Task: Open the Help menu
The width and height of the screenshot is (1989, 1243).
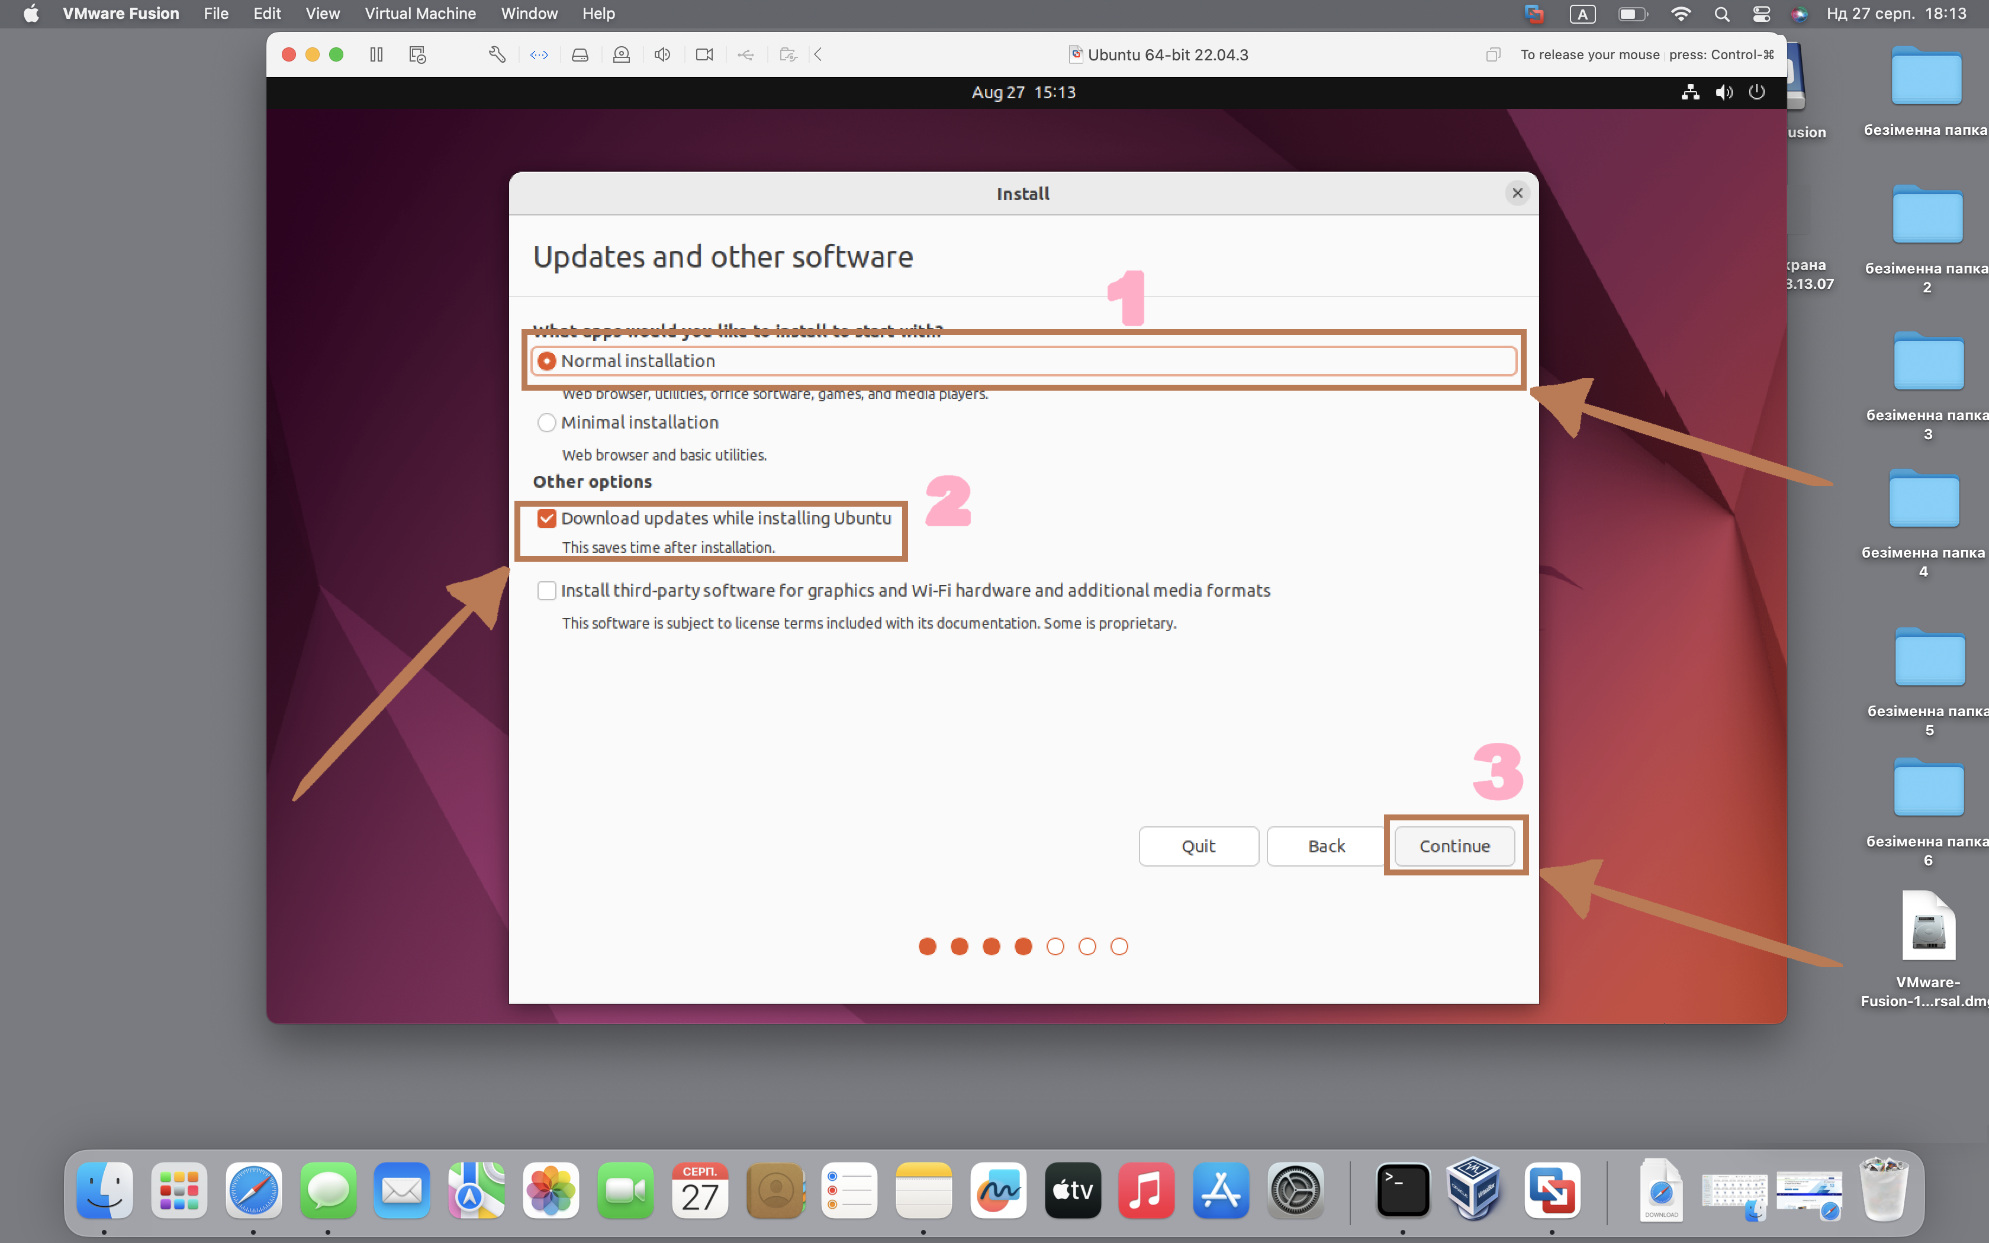Action: click(598, 14)
